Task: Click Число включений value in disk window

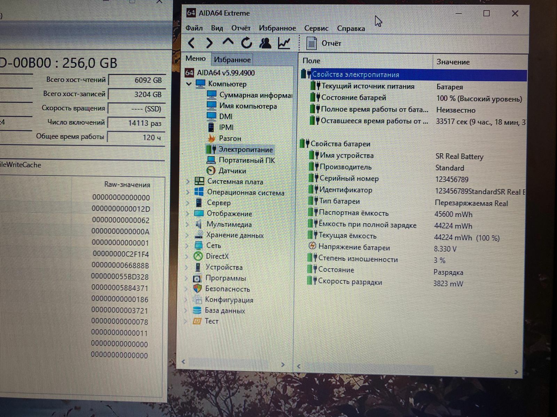Action: click(137, 123)
